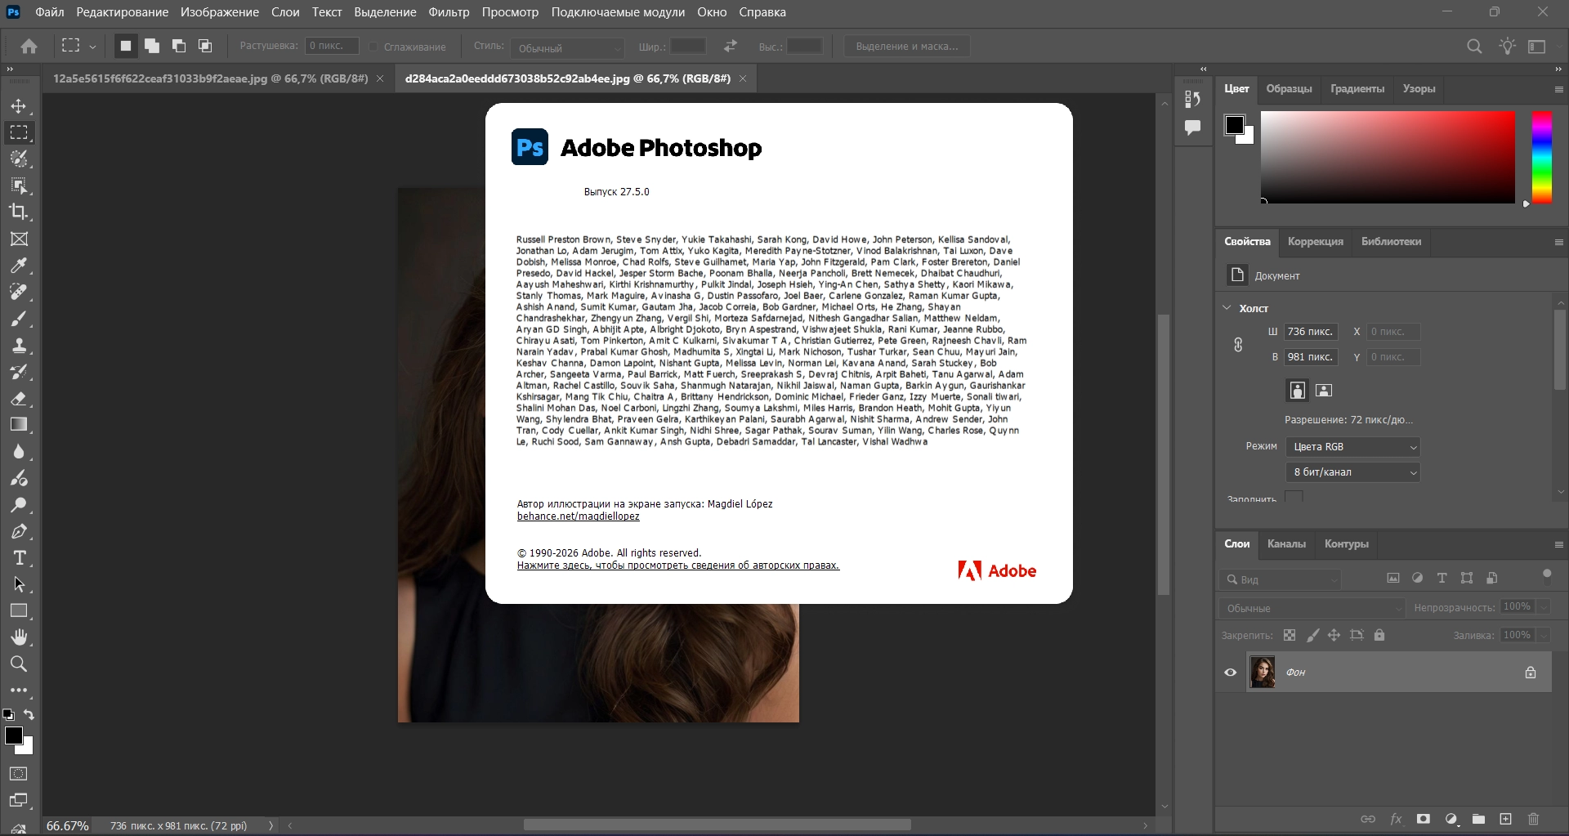1569x836 pixels.
Task: Select the Zoom tool in toolbar
Action: [19, 664]
